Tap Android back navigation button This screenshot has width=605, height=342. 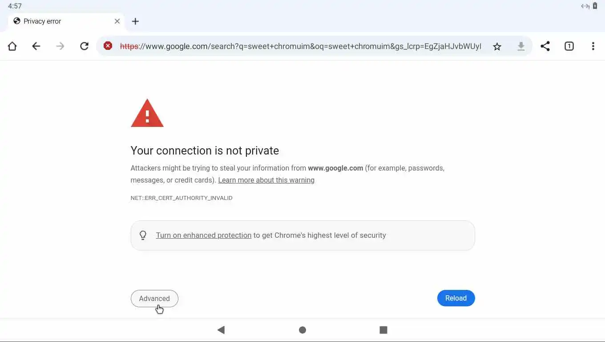(x=221, y=330)
